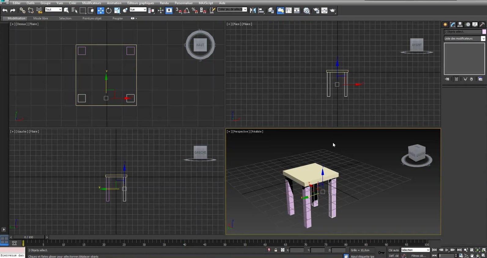Screen dimensions: 487x258
Task: Click the Use Pivot Point Center icon
Action: pos(151,10)
